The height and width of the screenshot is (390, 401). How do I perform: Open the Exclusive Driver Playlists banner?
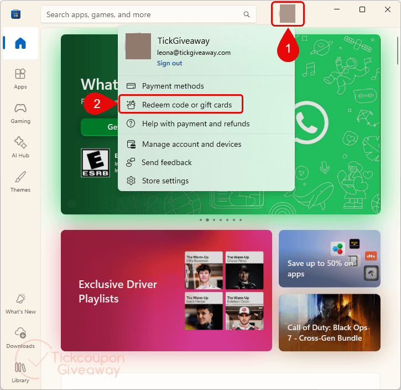pos(166,290)
